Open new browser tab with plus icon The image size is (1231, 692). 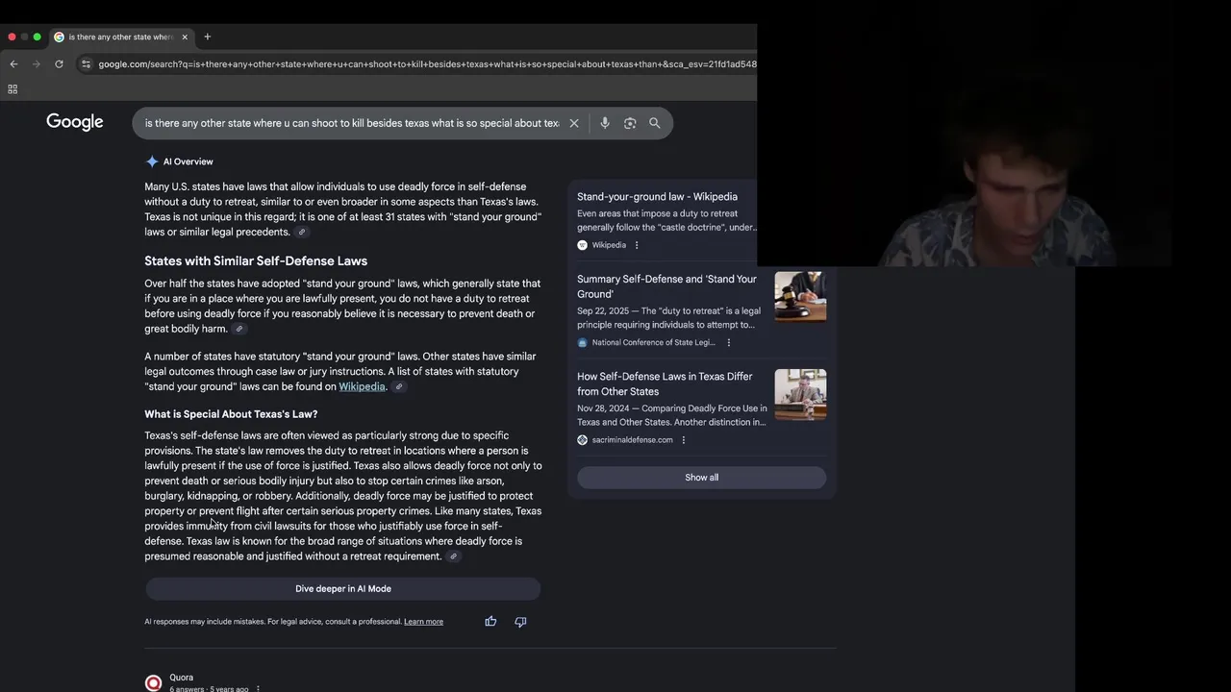[x=207, y=37]
